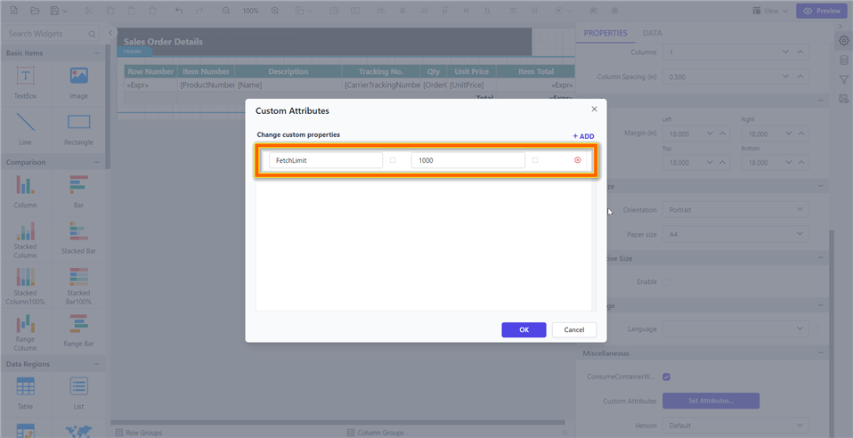The height and width of the screenshot is (438, 853).
Task: Delete the FetchLimit custom attribute row
Action: (x=578, y=160)
